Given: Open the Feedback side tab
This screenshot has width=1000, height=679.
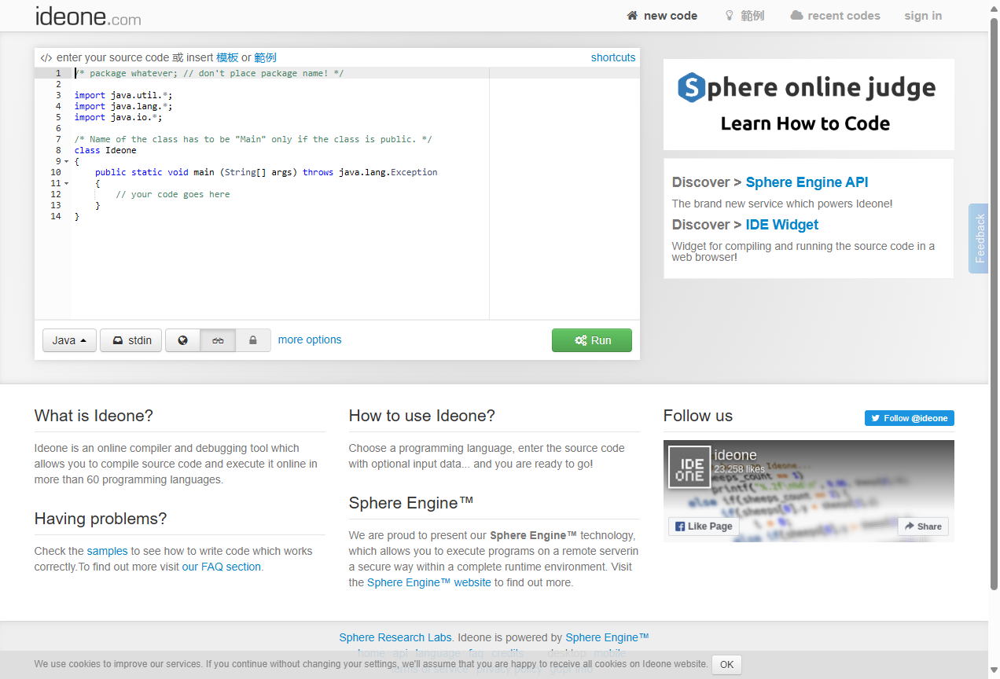Looking at the screenshot, I should [x=979, y=238].
